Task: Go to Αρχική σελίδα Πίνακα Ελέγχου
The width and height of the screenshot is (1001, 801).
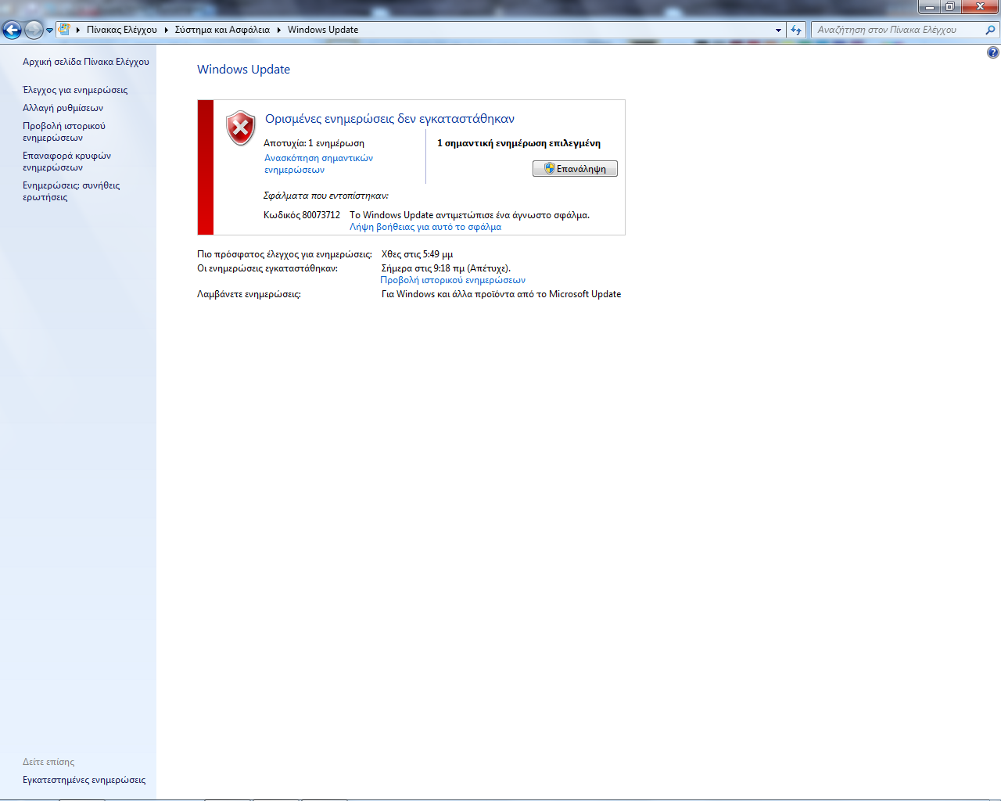Action: (x=86, y=62)
